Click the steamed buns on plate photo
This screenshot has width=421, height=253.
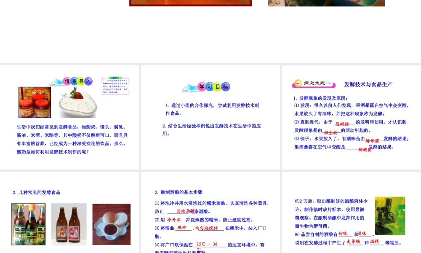click(x=112, y=224)
